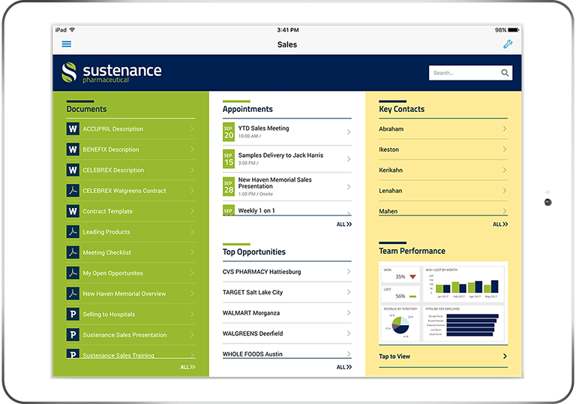The height and width of the screenshot is (404, 576).
Task: Show ALL appointments link
Action: tap(343, 225)
